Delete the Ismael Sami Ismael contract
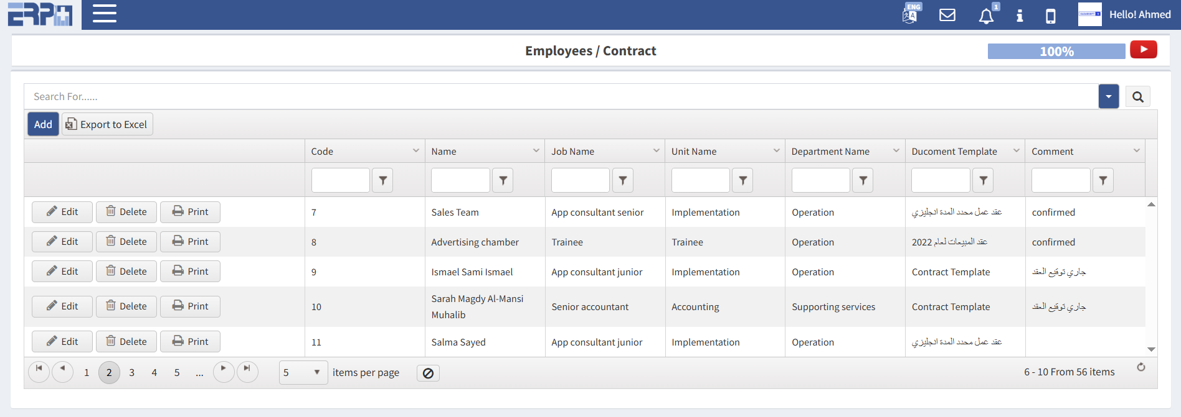The width and height of the screenshot is (1181, 417). 126,272
